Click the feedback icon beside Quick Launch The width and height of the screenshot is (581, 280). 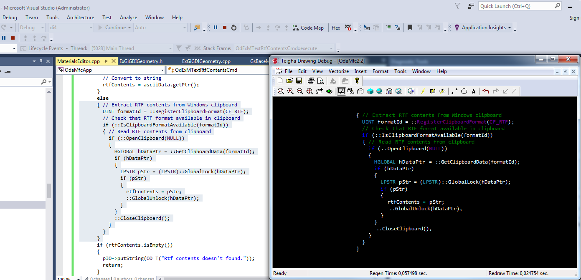[x=471, y=6]
